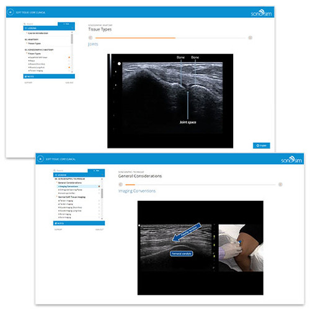Image resolution: width=310 pixels, height=310 pixels.
Task: Click the Hide sidebar tab in the Tissue Types window
Action: point(66,24)
